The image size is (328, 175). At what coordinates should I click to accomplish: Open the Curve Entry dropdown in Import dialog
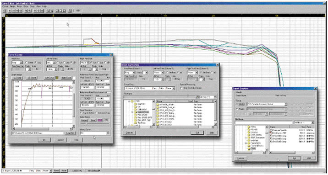[x=149, y=88]
